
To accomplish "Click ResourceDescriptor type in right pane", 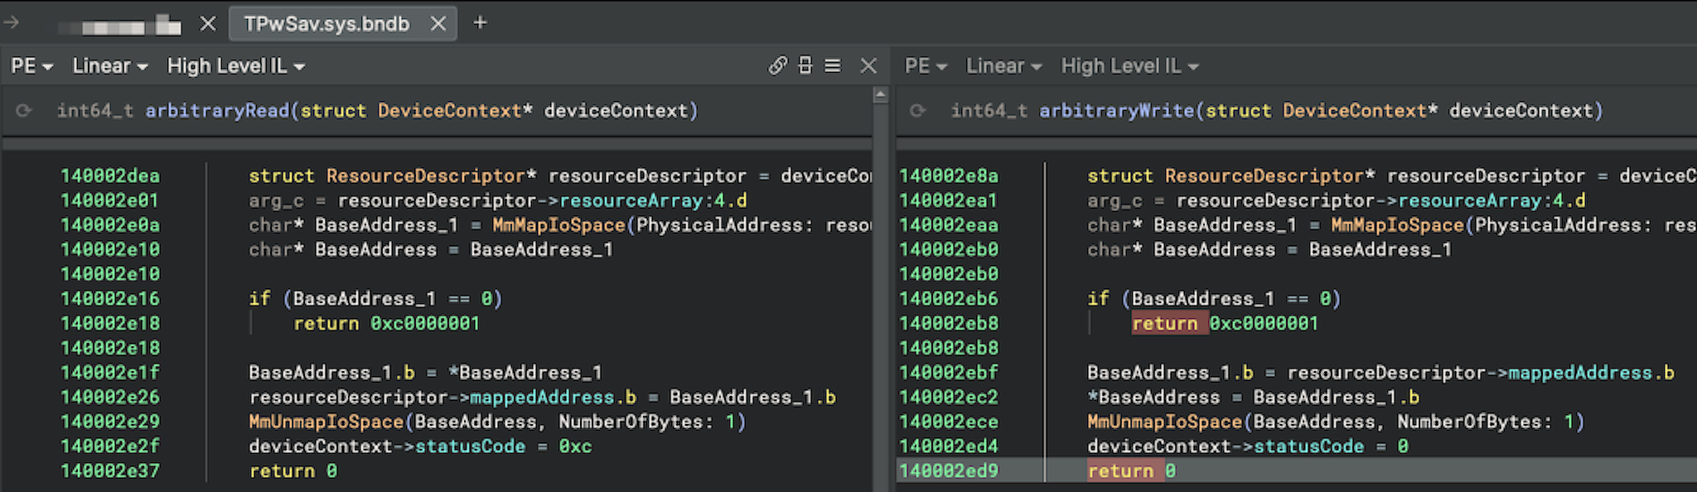I will pyautogui.click(x=1264, y=176).
